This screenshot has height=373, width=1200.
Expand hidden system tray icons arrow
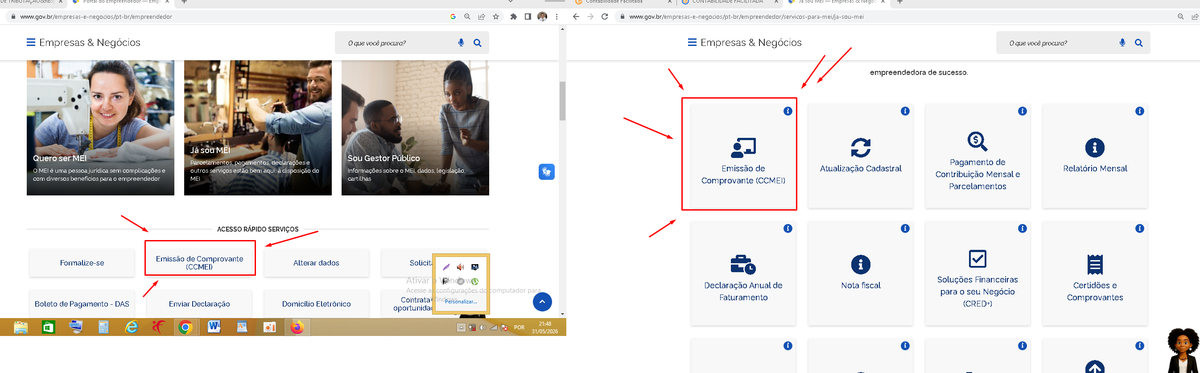(x=461, y=327)
